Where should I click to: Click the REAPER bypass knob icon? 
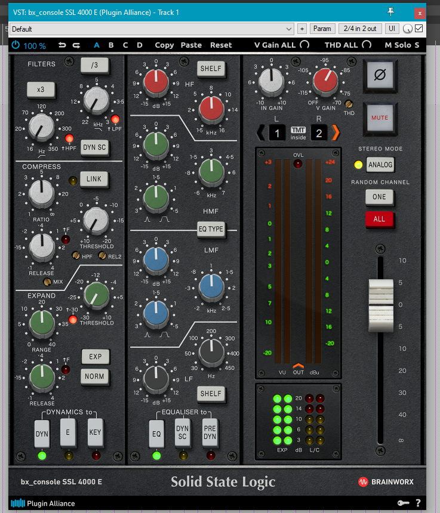click(x=407, y=29)
